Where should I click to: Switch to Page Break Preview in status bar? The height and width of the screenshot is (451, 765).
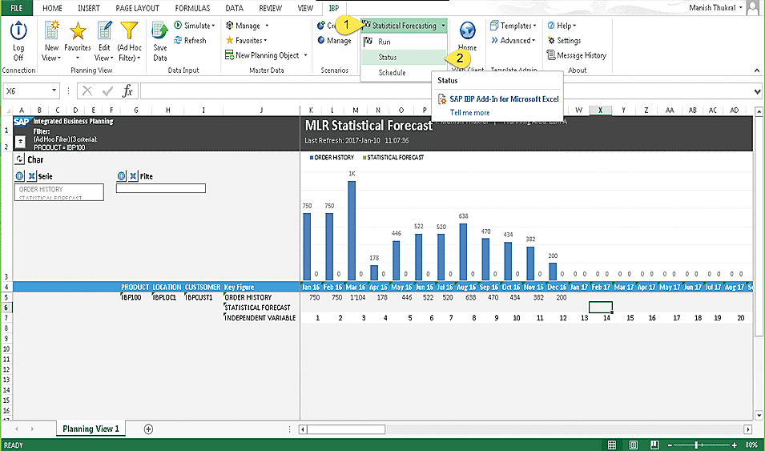[654, 445]
